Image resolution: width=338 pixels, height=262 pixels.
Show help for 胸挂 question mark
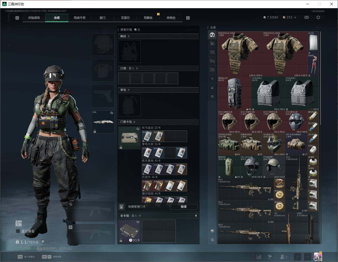(x=128, y=36)
